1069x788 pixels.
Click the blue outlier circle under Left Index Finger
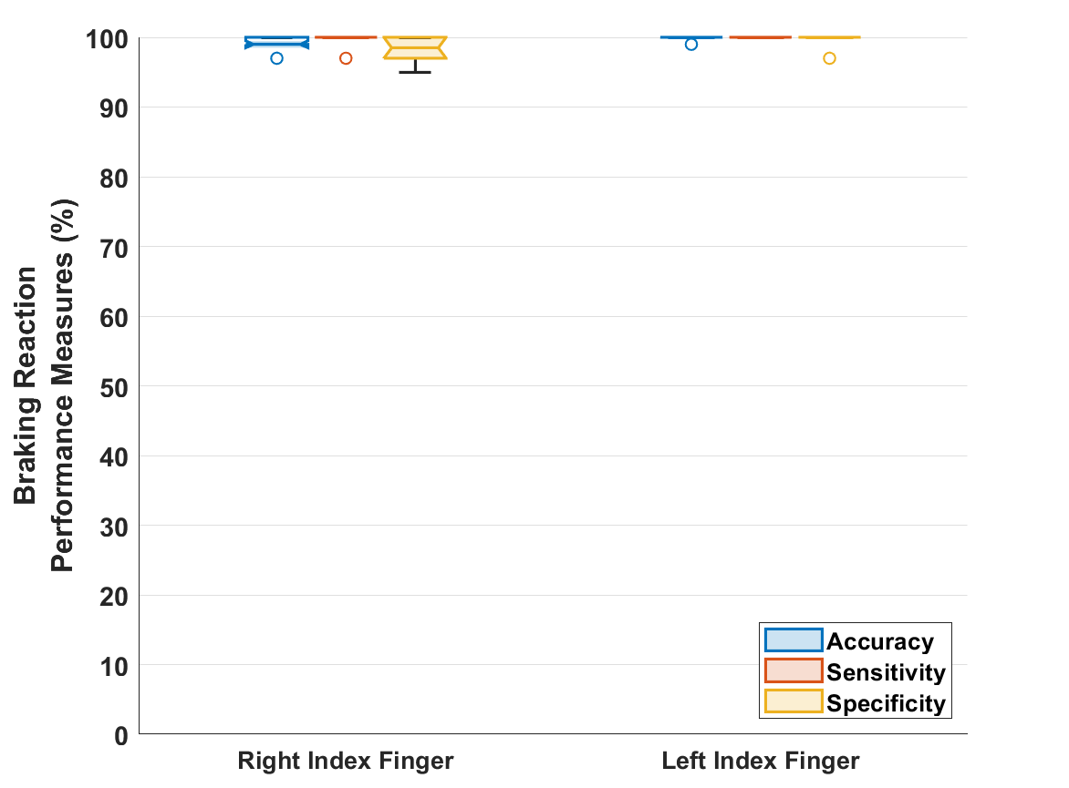coord(691,44)
